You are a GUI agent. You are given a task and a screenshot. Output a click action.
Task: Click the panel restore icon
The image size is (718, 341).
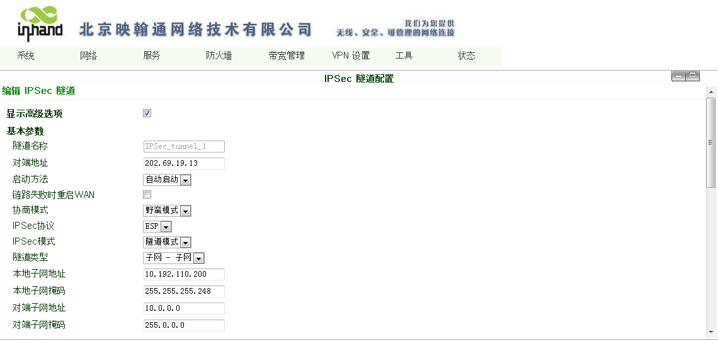(x=693, y=76)
